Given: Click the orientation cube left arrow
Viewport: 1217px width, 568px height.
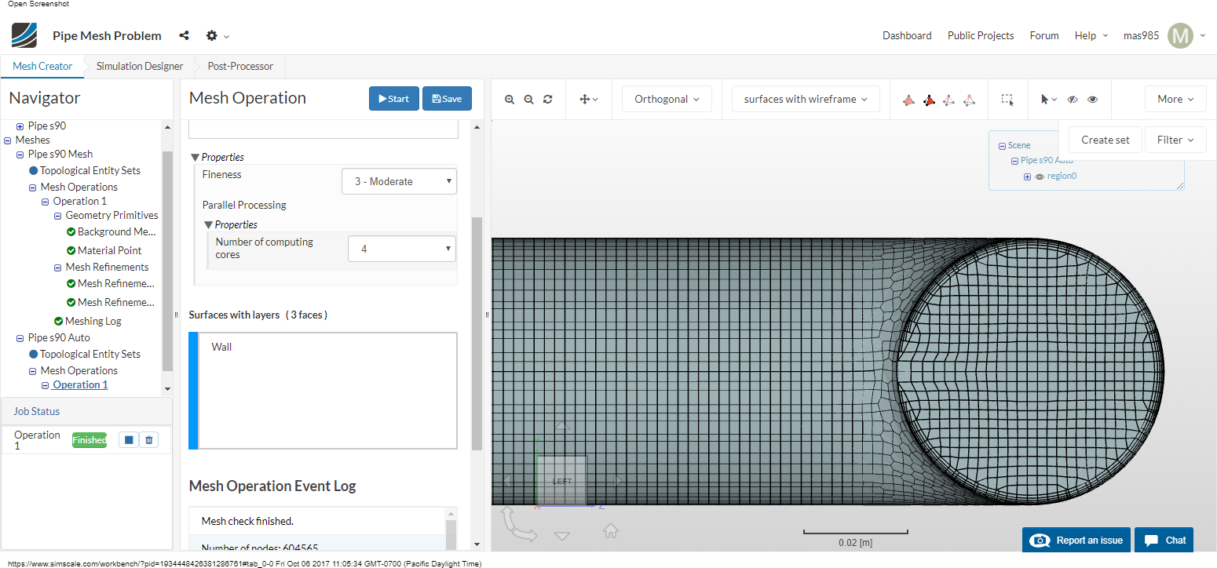Looking at the screenshot, I should (x=507, y=480).
